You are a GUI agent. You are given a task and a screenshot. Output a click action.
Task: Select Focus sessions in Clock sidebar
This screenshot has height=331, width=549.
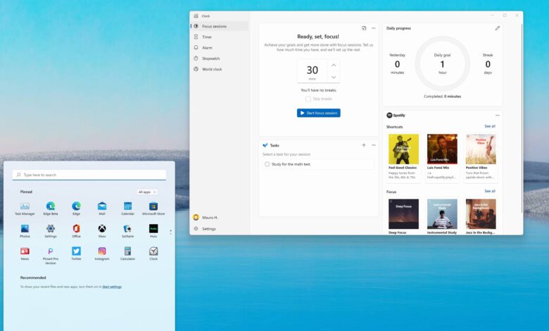pos(220,26)
